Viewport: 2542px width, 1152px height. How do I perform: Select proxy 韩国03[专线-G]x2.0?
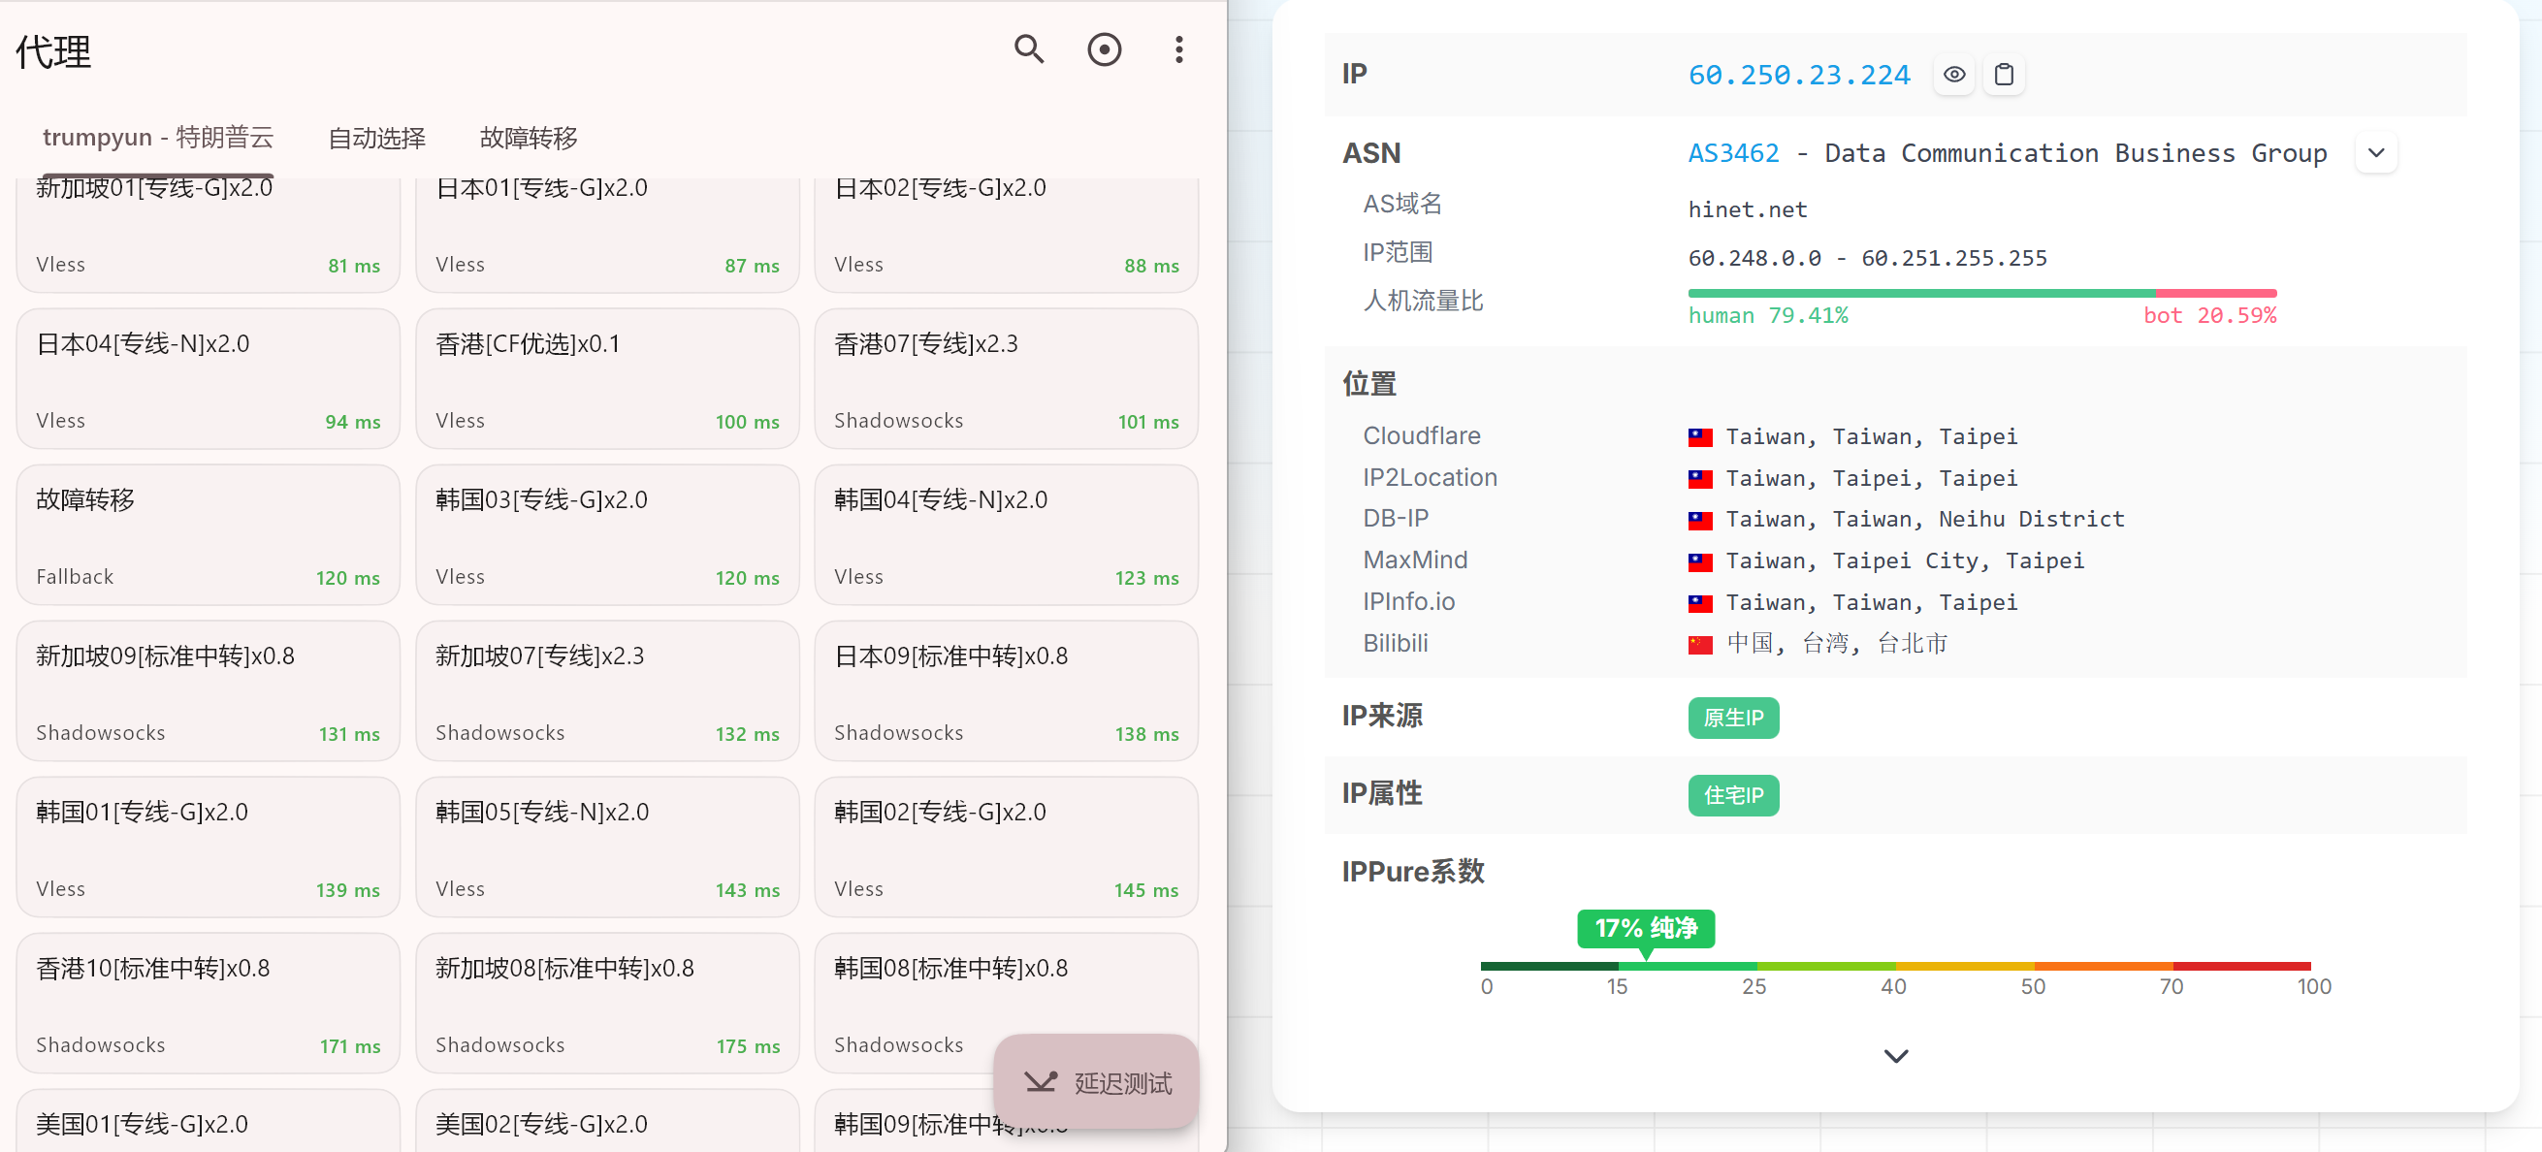point(607,534)
